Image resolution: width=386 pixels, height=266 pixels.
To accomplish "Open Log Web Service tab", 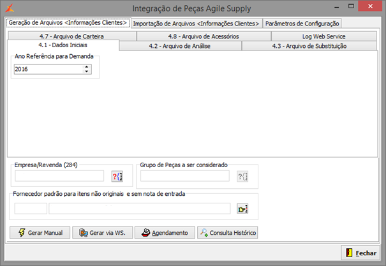I will click(323, 36).
